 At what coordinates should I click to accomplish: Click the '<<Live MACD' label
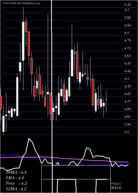tap(116, 186)
